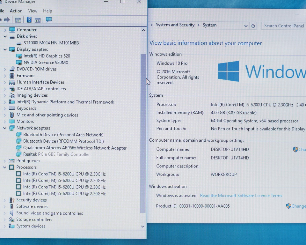Click the Scan for hardware changes monitor icon

tap(49, 20)
